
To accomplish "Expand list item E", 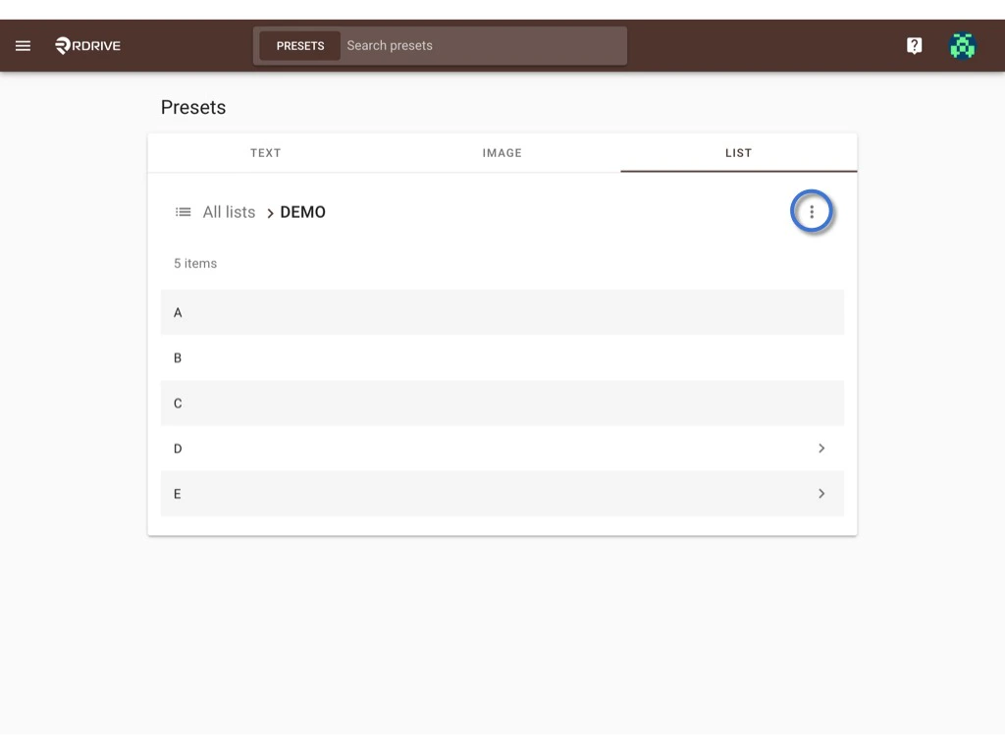I will (x=822, y=494).
